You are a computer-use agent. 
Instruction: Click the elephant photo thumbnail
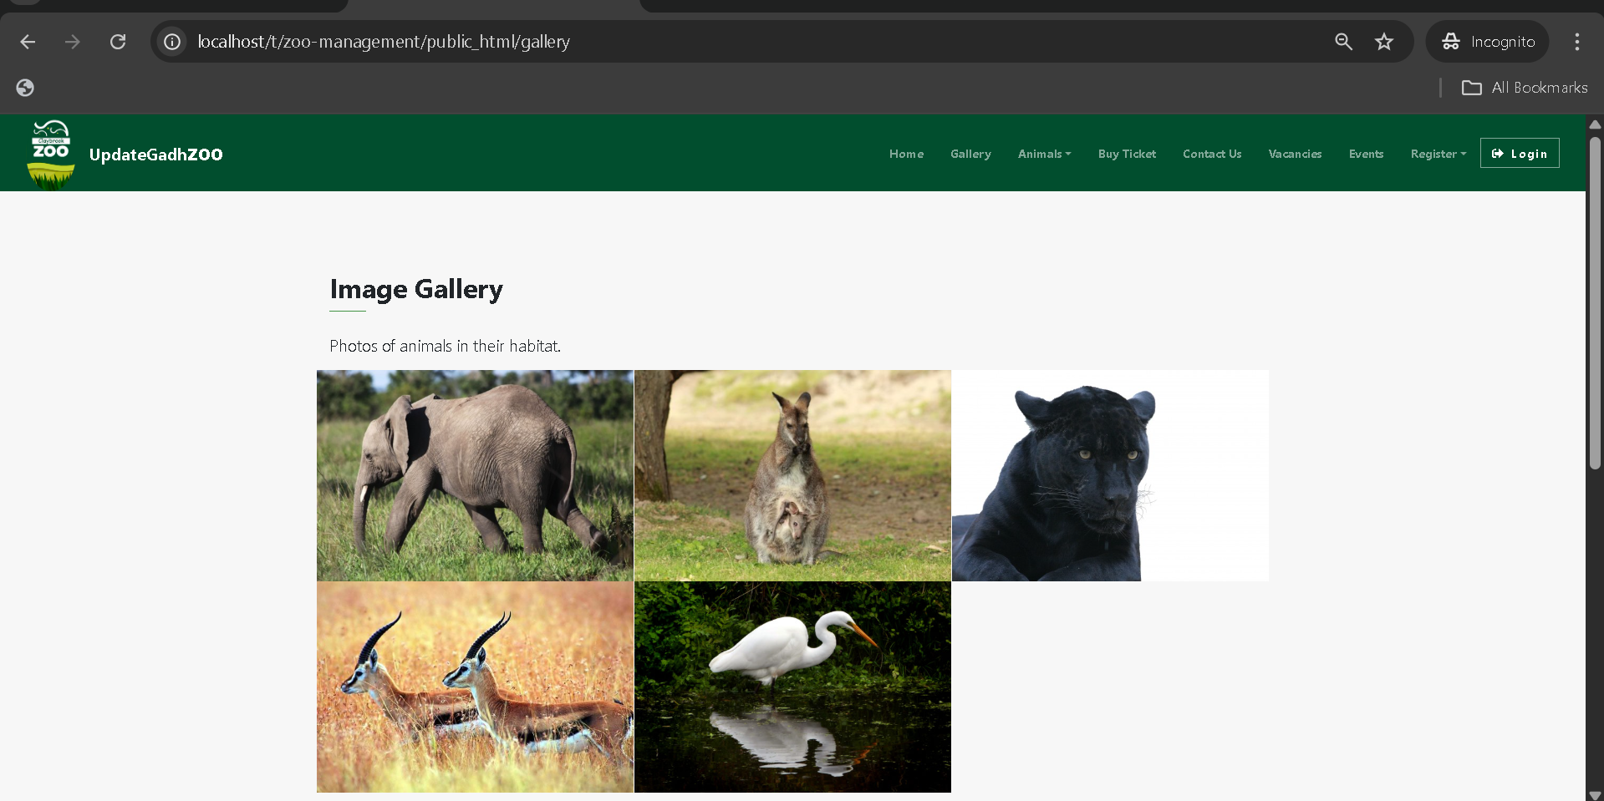coord(475,475)
